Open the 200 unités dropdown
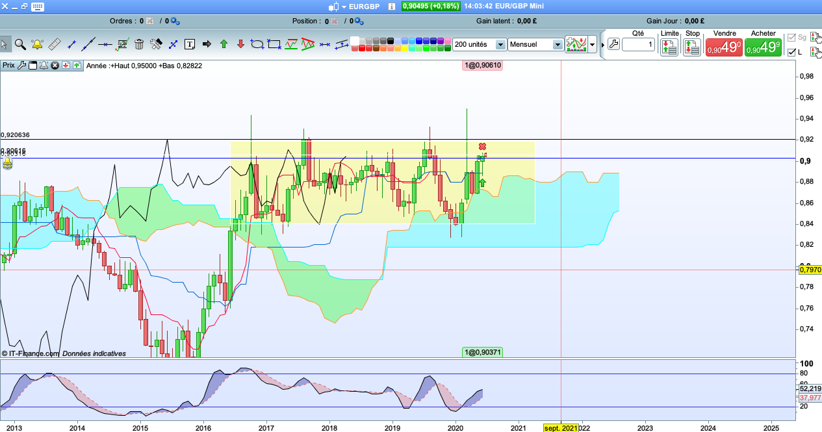 pos(500,45)
